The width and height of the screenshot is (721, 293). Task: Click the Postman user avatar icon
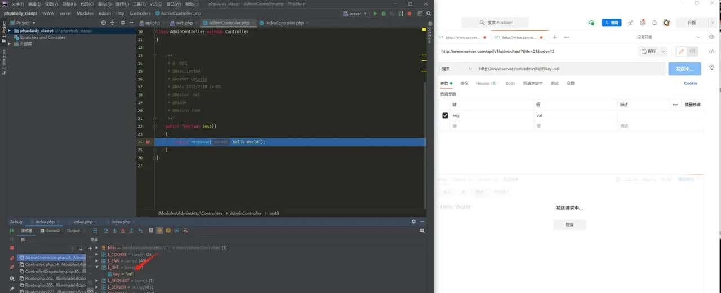pyautogui.click(x=666, y=22)
